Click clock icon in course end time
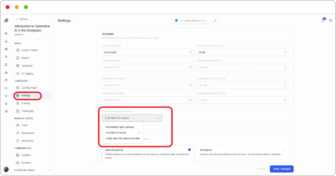 [x=285, y=67]
